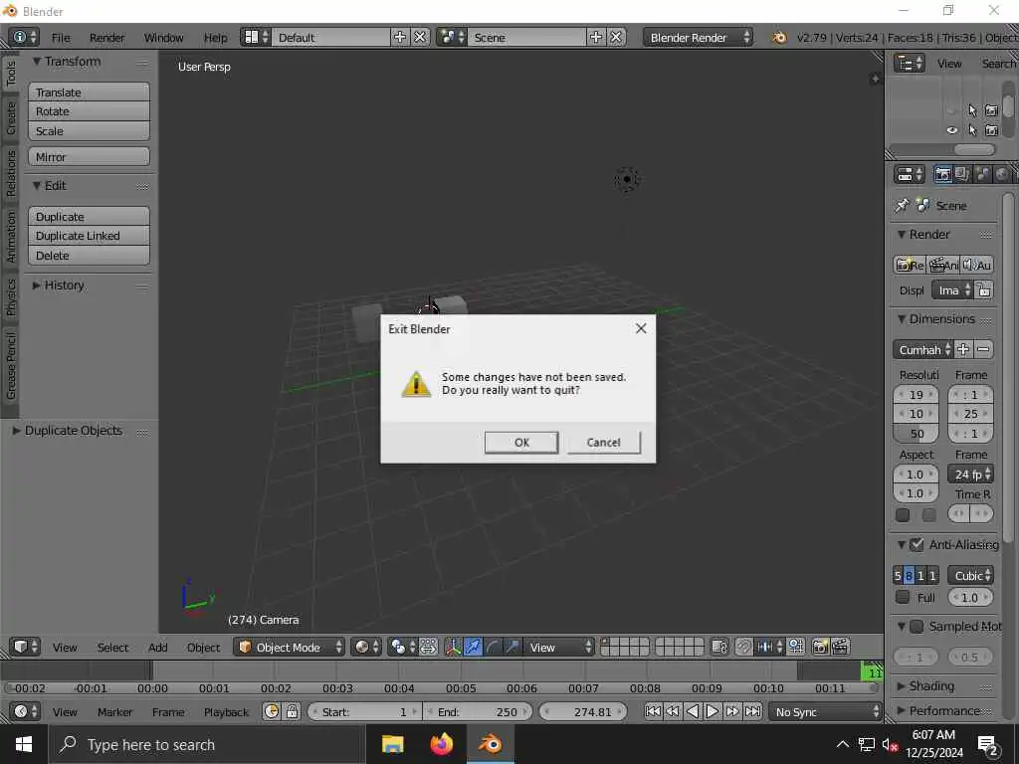Viewport: 1019px width, 764px height.
Task: Select the rotate manipulator arc icon
Action: (x=493, y=647)
